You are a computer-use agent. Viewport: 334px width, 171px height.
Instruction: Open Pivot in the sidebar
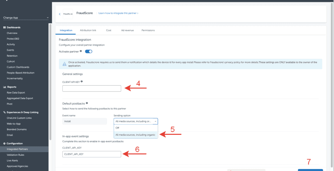point(9,104)
